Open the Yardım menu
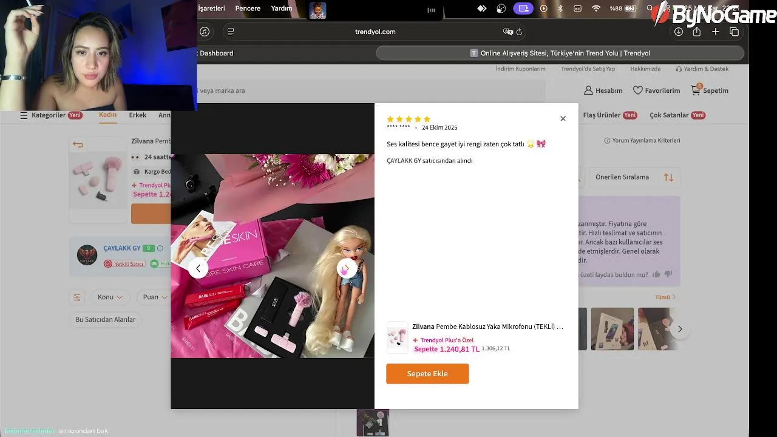The width and height of the screenshot is (777, 437). (x=282, y=8)
